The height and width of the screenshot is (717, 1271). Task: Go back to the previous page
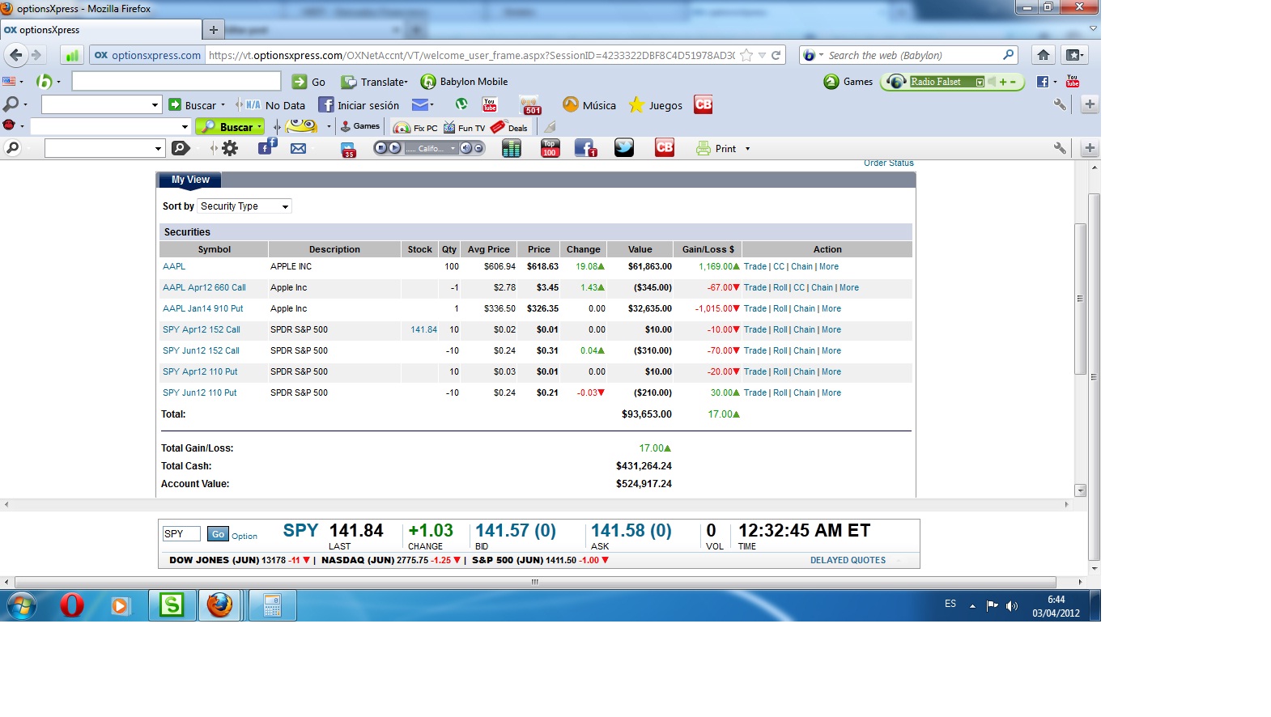tap(15, 55)
